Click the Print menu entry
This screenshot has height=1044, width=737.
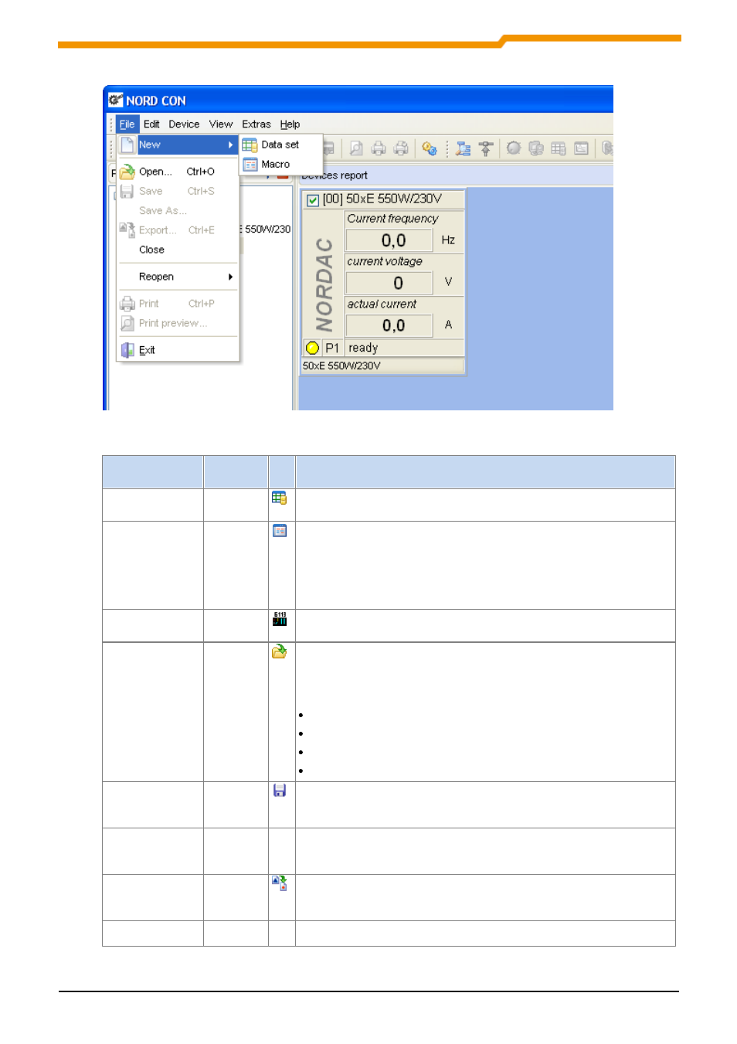[x=178, y=304]
